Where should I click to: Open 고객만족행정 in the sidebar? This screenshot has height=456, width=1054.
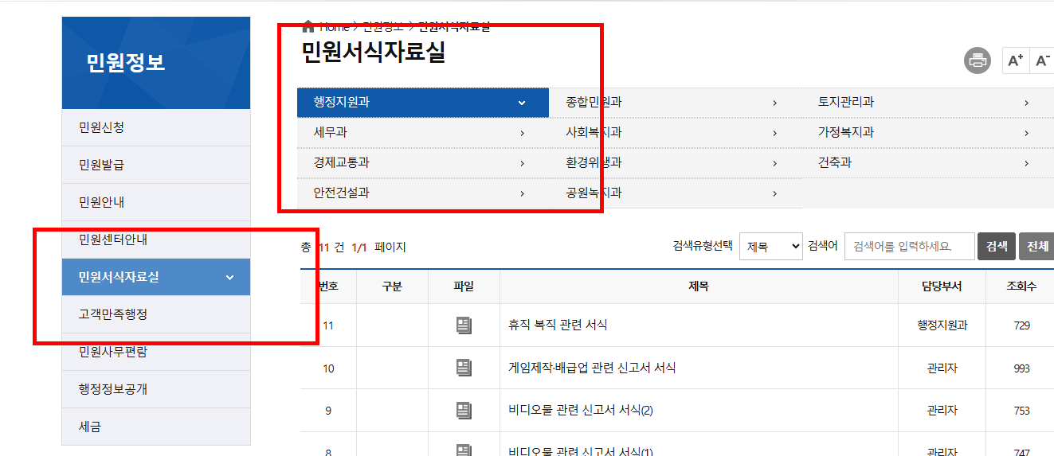pos(156,314)
